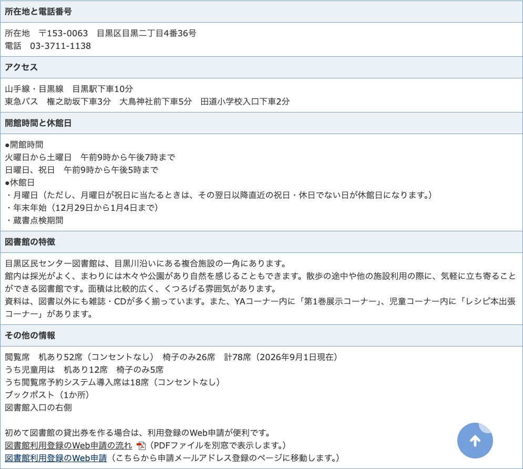
Task: Click the 閲覧席 机あり52席 line
Action: (171, 357)
